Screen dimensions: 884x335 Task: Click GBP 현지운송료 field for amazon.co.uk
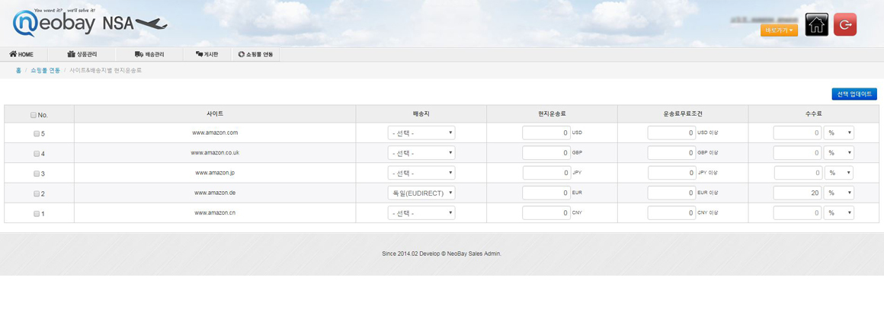pyautogui.click(x=546, y=152)
